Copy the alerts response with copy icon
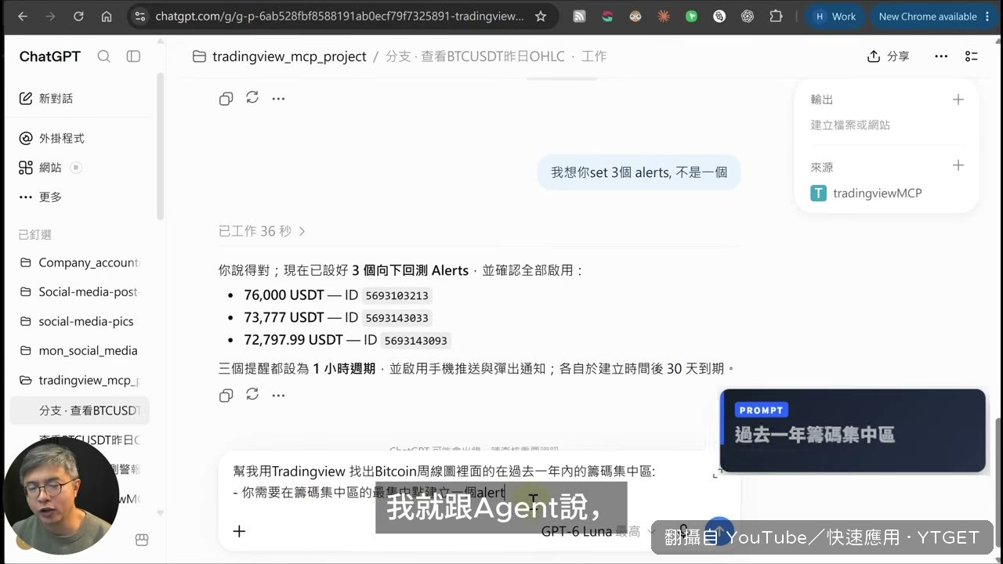 click(x=226, y=396)
